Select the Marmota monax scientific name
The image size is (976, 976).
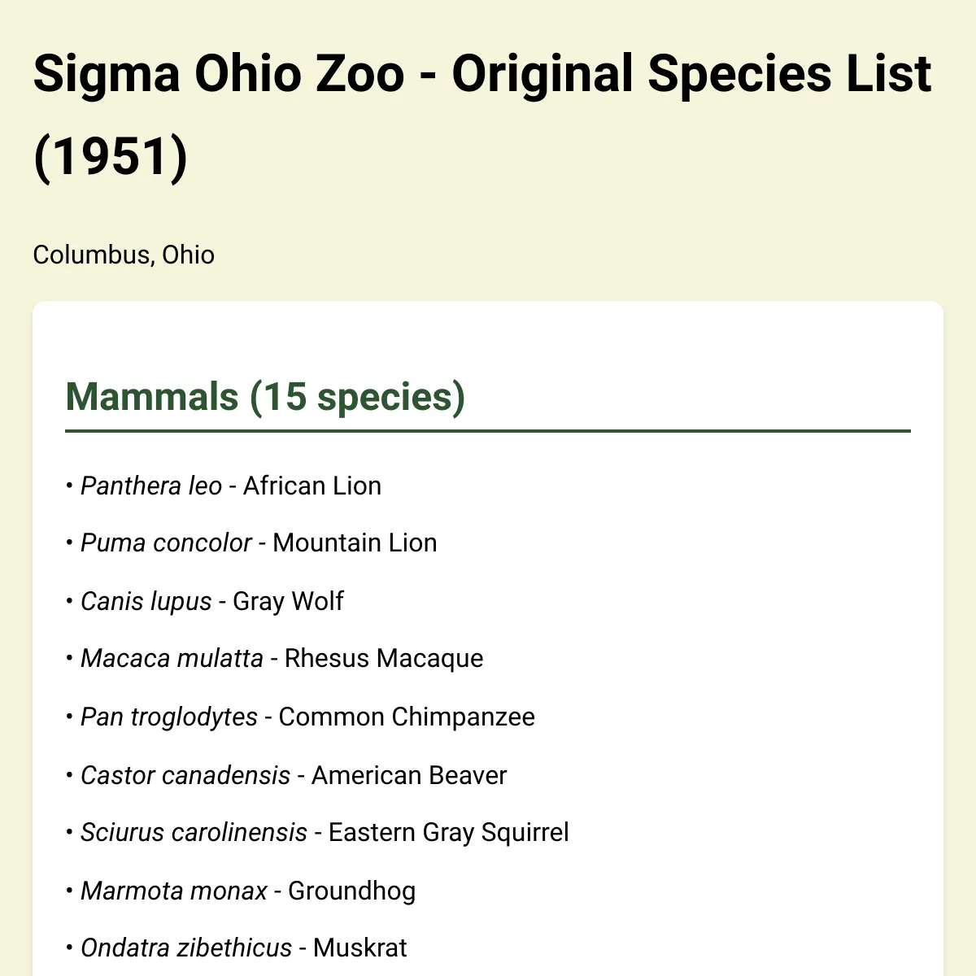pos(174,891)
